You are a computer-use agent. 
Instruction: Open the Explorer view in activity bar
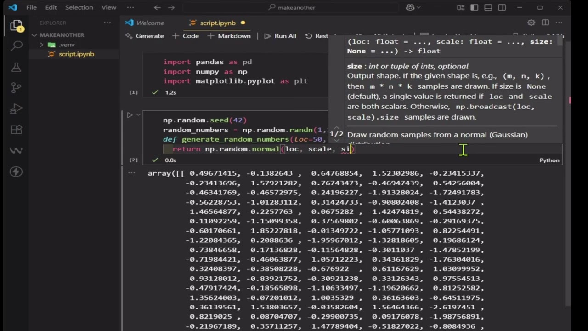16,26
